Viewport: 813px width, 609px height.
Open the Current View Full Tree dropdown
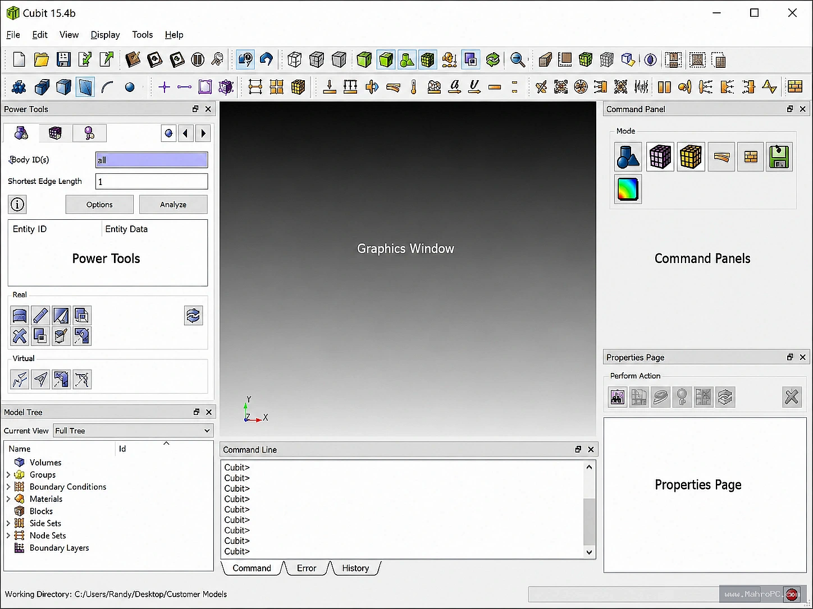pyautogui.click(x=133, y=431)
